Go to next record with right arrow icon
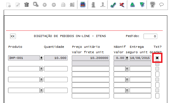Viewport: 171px width, 103px height. [54, 5]
